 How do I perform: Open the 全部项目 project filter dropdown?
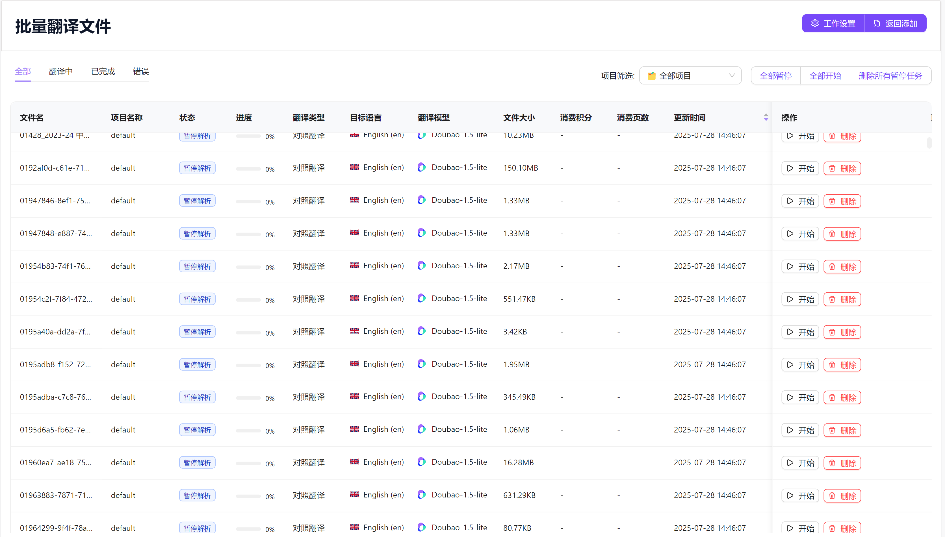point(690,76)
